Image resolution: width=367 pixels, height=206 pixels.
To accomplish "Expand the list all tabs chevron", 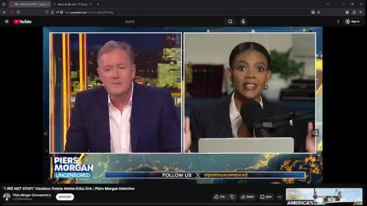I will click(328, 4).
